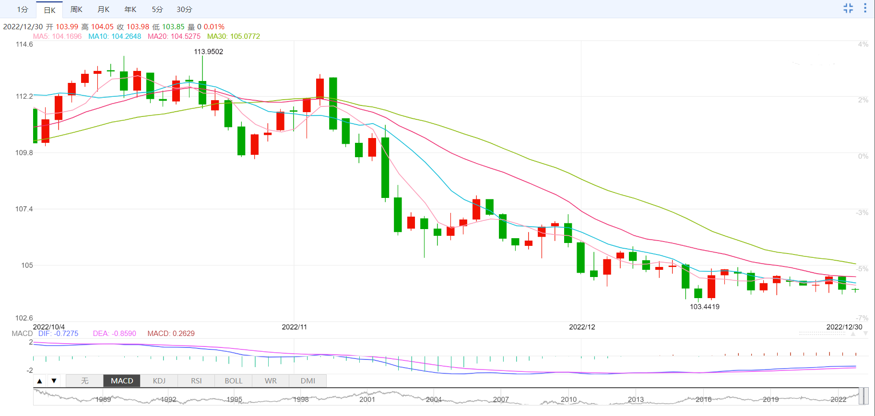Click the 2022/12 date axis label
Screen dimensions: 875x416
click(582, 327)
